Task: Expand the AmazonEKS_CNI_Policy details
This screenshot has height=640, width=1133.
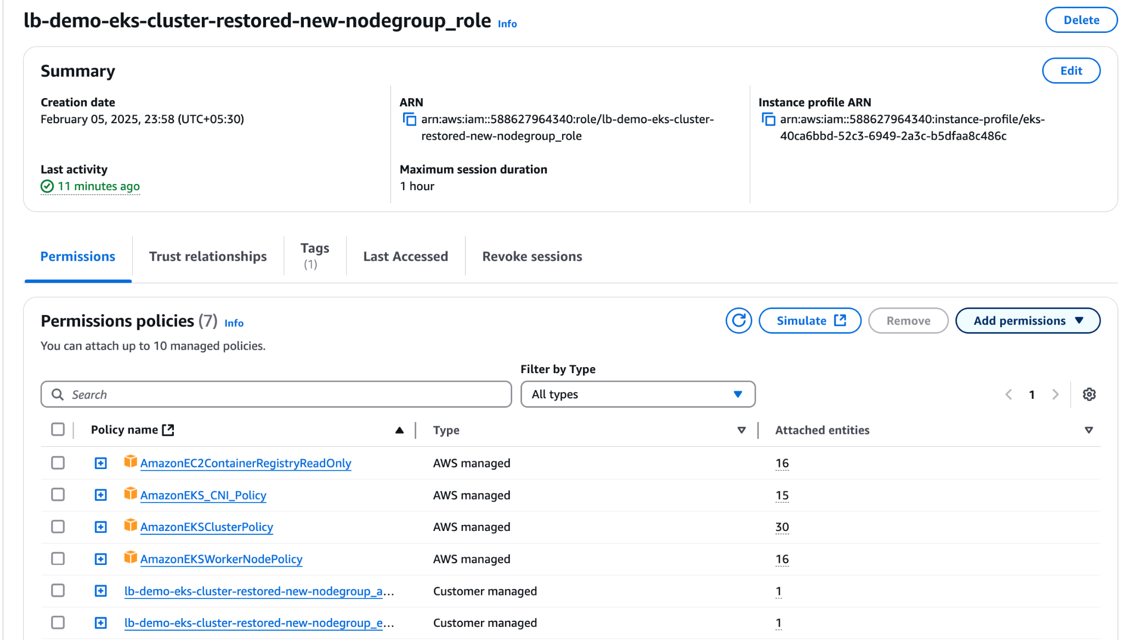Action: 101,495
